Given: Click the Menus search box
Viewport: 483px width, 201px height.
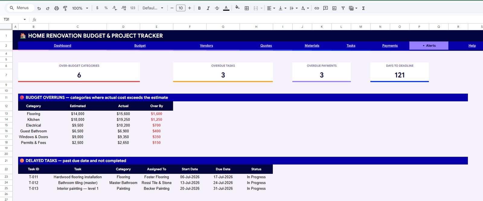Looking at the screenshot, I should coord(21,8).
